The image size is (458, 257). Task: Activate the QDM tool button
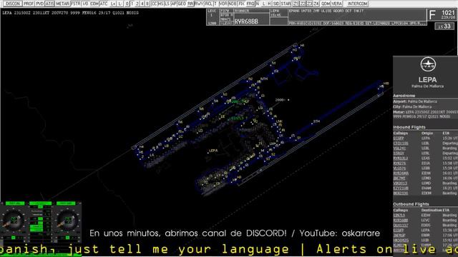point(326,4)
